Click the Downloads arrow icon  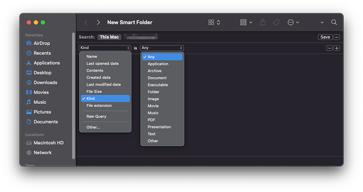tap(29, 83)
